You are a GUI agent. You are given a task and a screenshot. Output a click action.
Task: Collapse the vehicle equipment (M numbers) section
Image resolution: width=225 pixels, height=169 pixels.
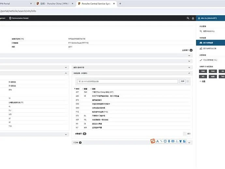189,73
